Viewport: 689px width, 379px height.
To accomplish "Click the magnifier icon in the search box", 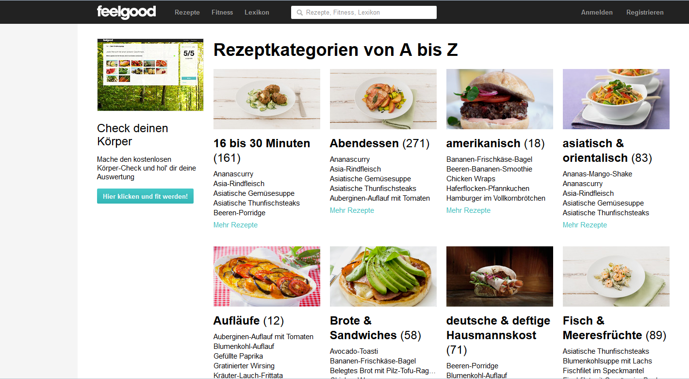I will tap(300, 13).
